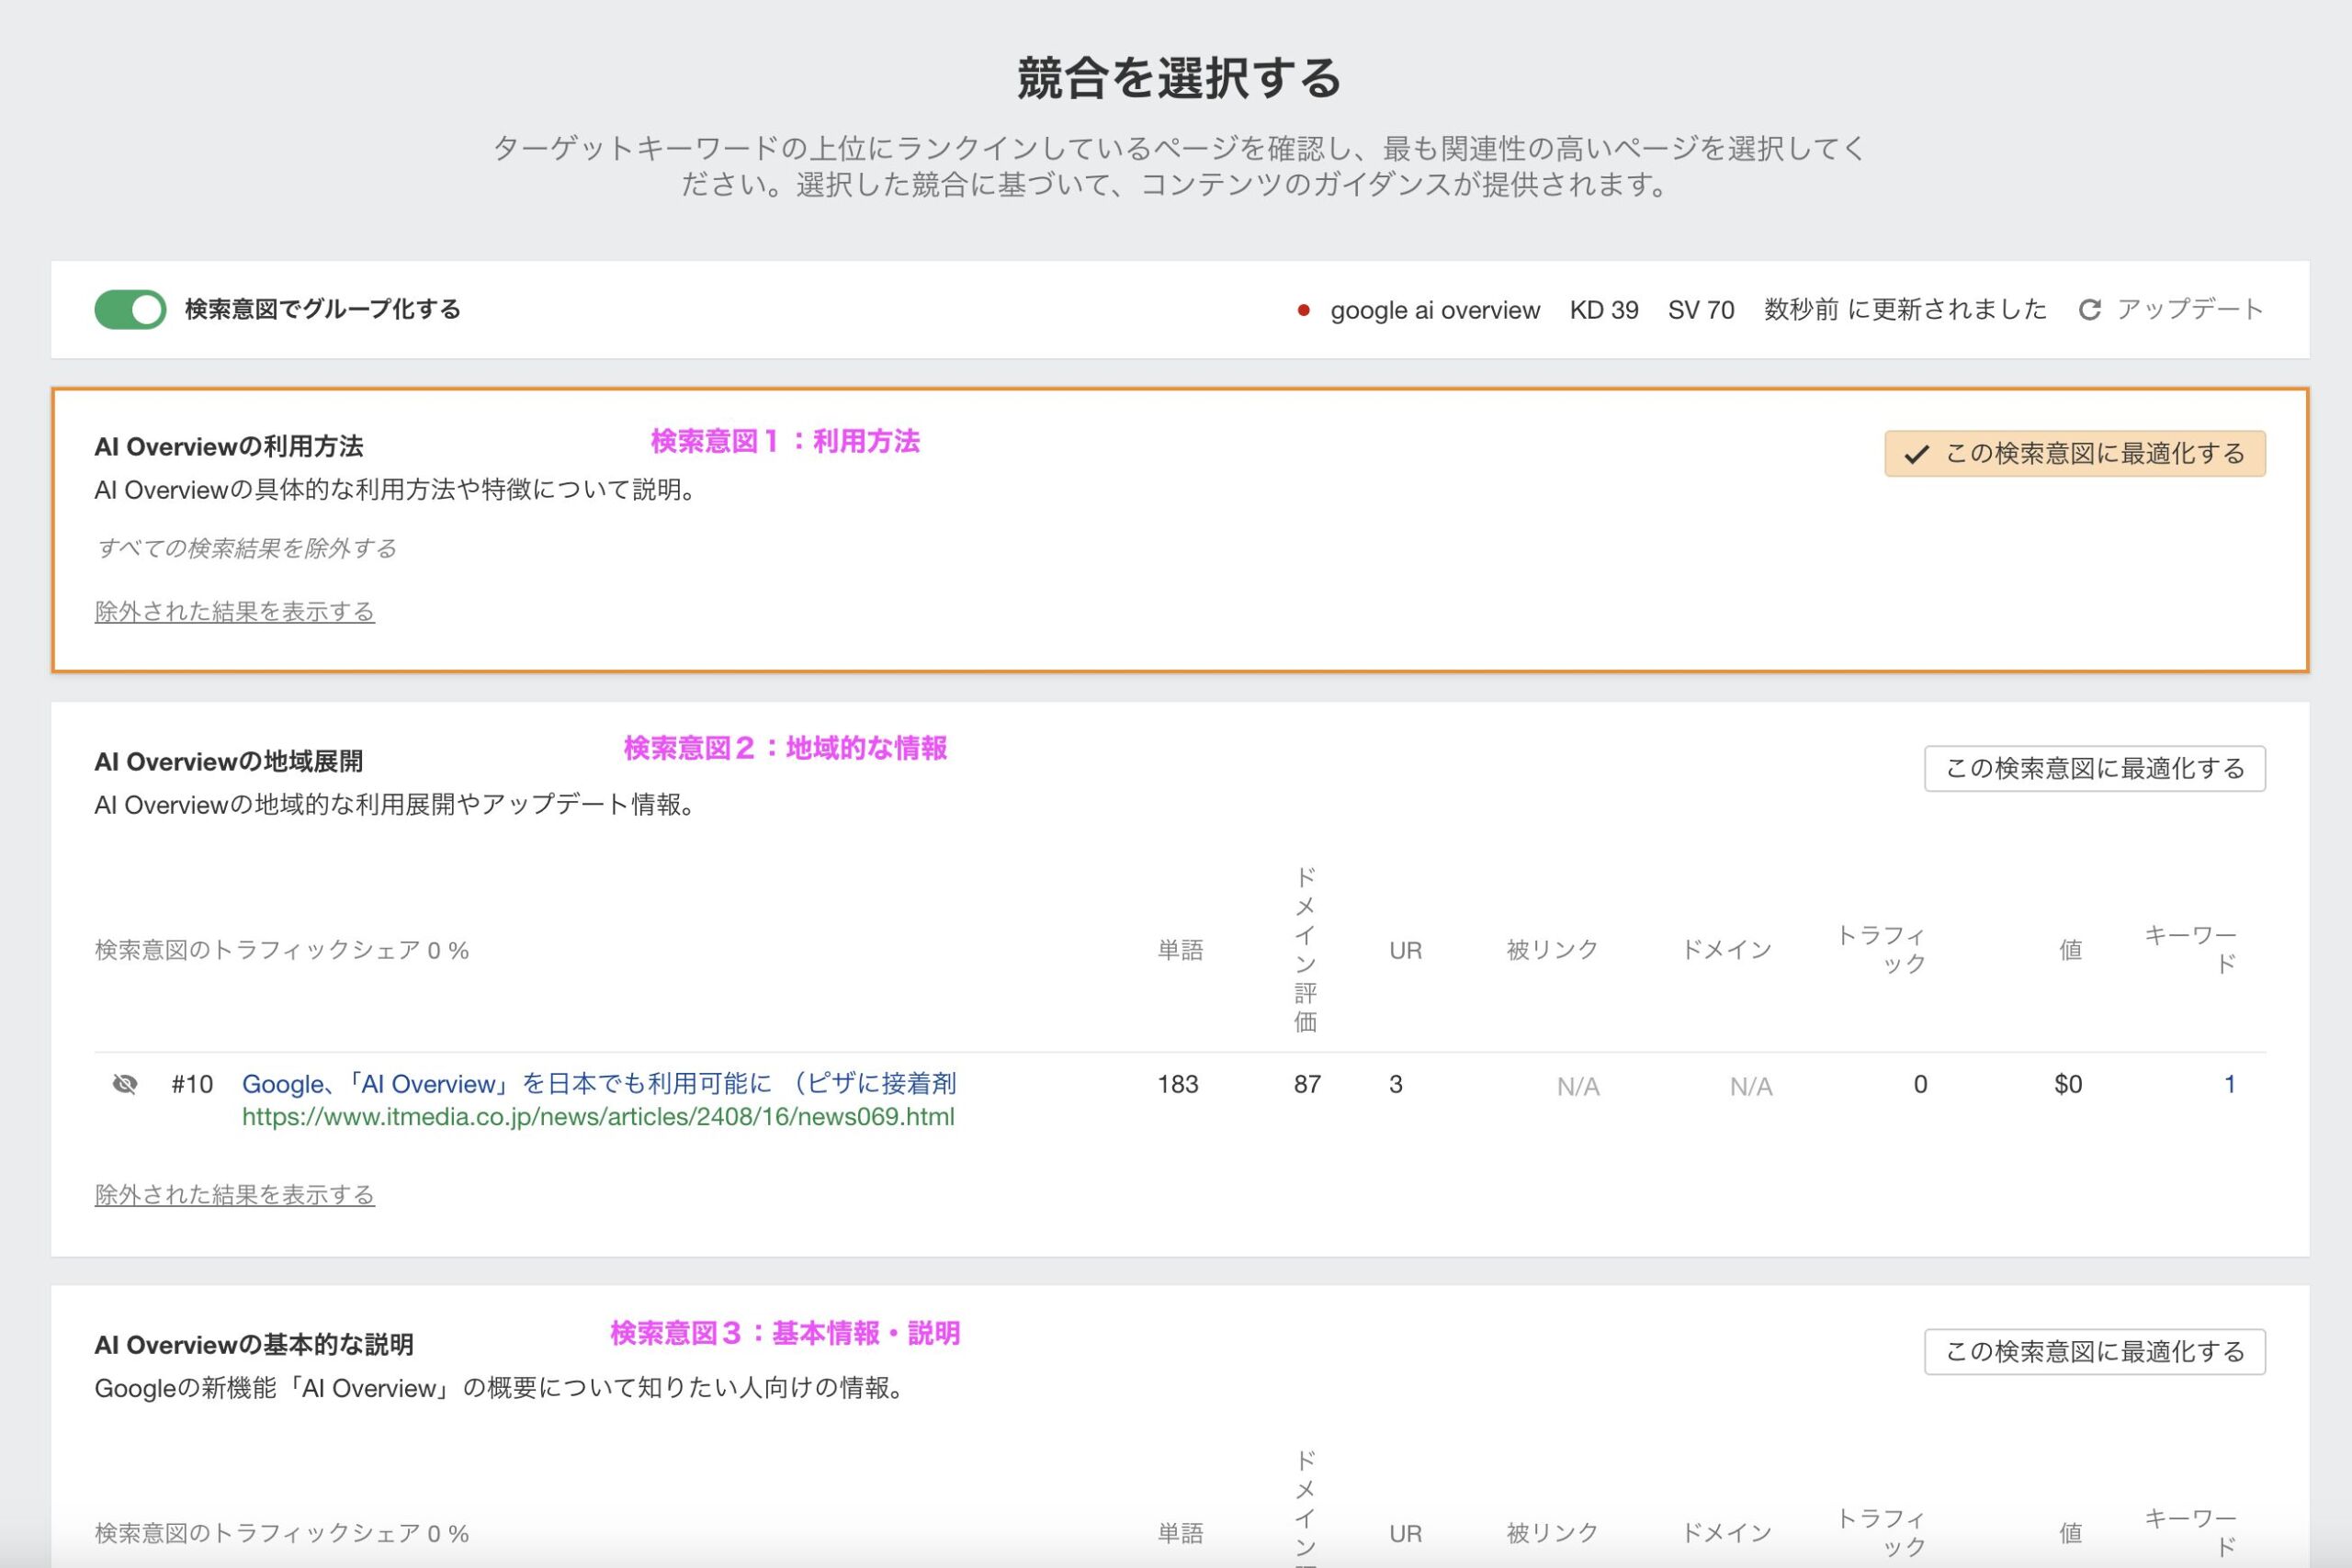
Task: Click the red dot by google ai overview
Action: coord(1303,311)
